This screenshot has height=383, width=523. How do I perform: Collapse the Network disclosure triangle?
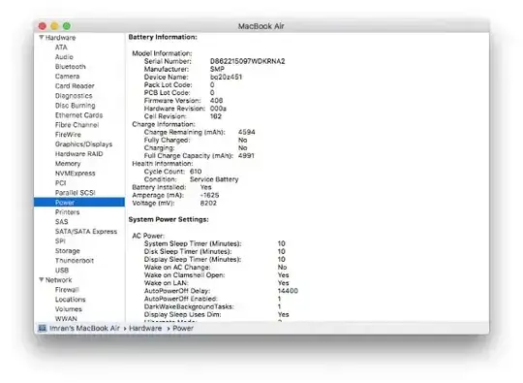coord(42,279)
